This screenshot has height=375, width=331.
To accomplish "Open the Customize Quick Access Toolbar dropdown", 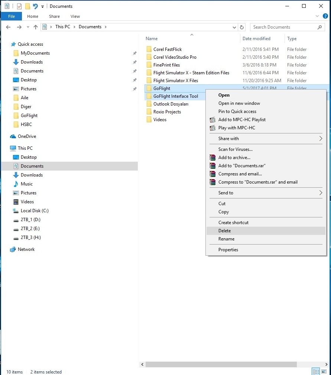I will coord(43,7).
